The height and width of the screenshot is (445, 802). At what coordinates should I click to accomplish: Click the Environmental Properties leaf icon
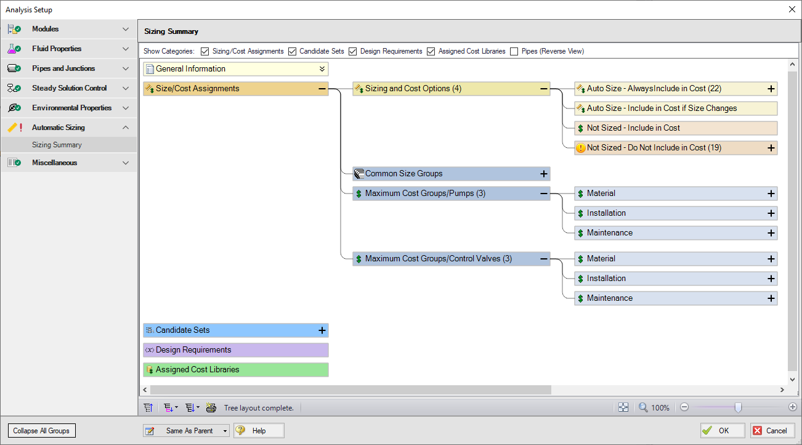tap(14, 108)
